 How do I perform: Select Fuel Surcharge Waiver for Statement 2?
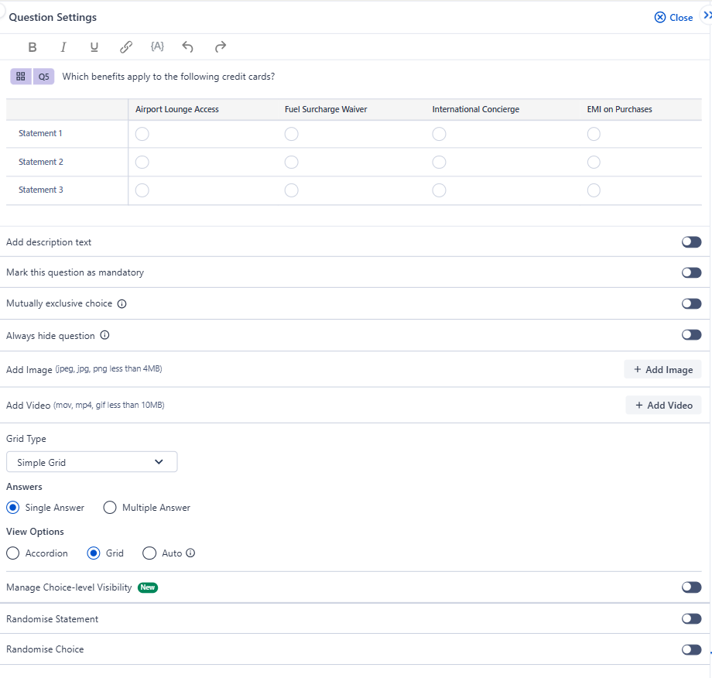pos(291,163)
